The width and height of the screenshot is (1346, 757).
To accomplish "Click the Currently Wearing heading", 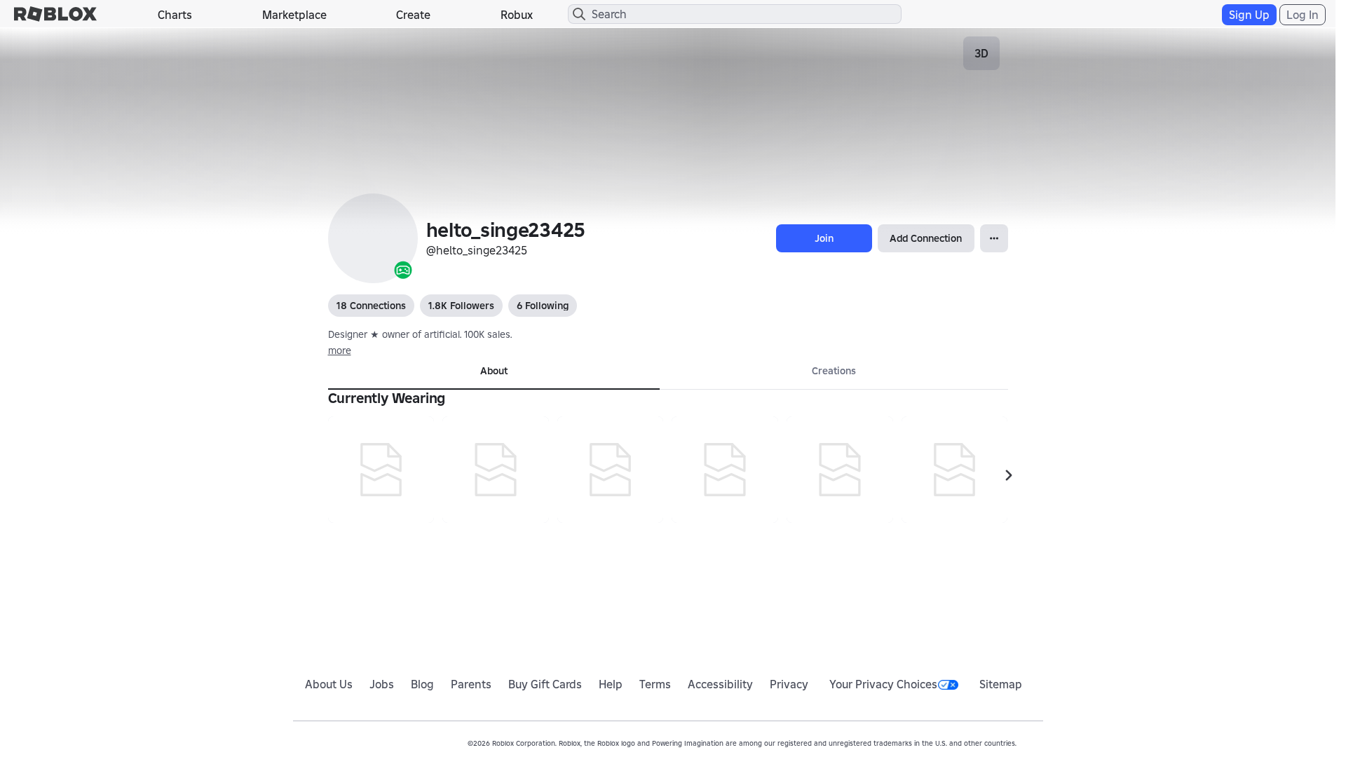I will [386, 398].
